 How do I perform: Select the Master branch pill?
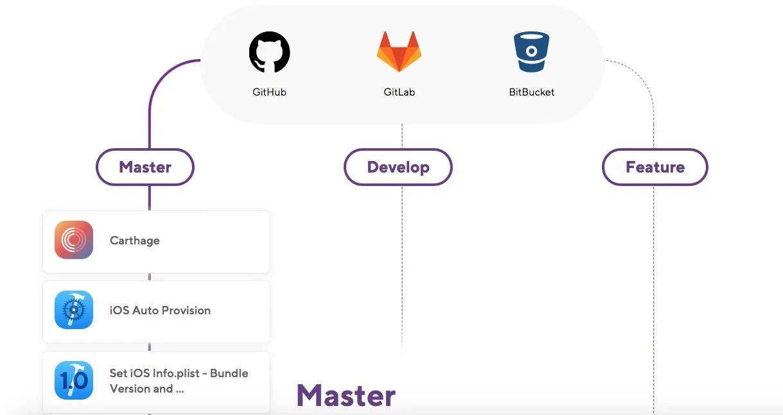click(x=145, y=167)
